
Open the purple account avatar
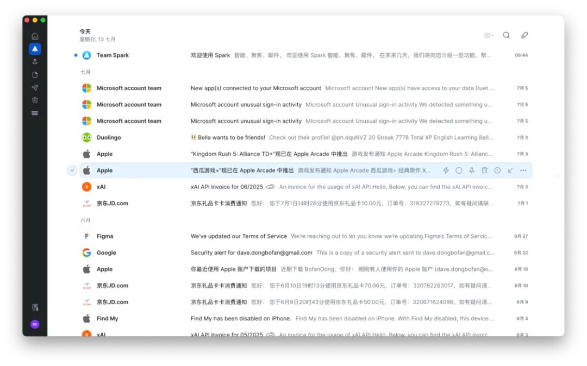[x=35, y=324]
